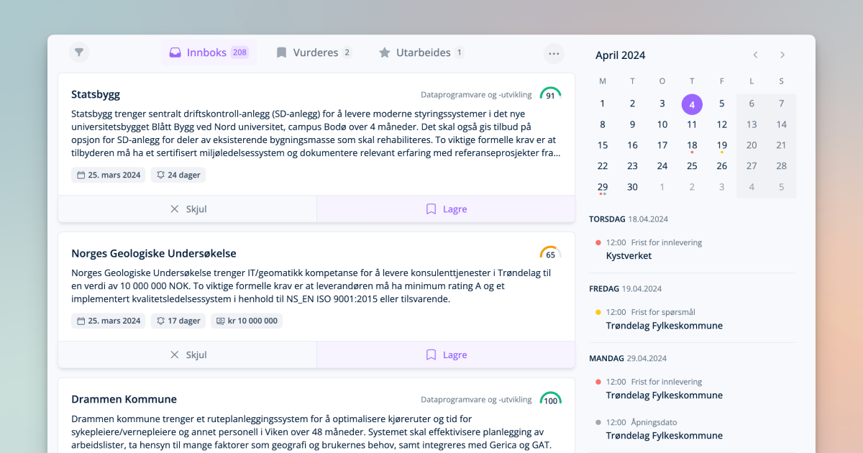This screenshot has height=453, width=863.
Task: Click the banknote icon on the kr 10 000 000 chip
Action: [221, 321]
